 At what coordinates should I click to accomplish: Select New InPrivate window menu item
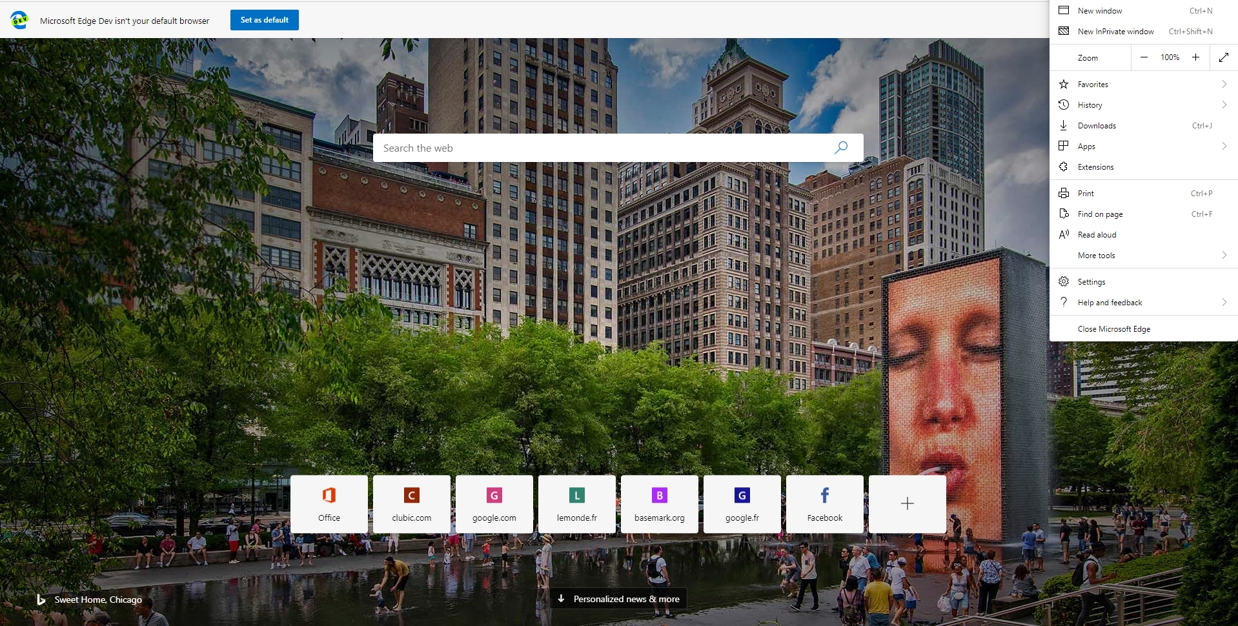point(1115,32)
